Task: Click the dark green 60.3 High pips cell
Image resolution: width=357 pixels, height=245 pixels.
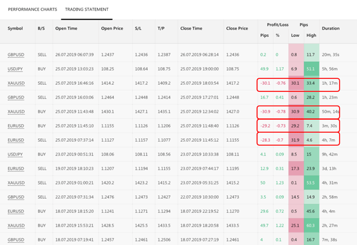Action: click(x=310, y=225)
